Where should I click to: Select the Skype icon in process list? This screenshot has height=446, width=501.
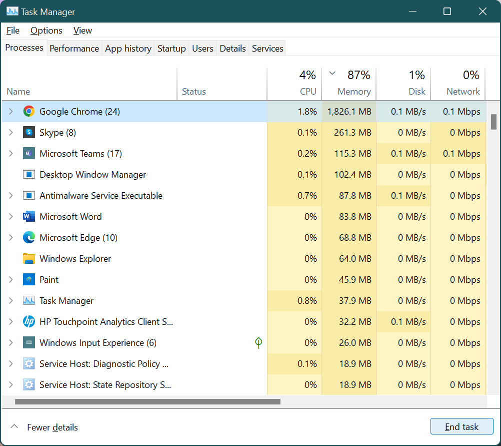[29, 133]
